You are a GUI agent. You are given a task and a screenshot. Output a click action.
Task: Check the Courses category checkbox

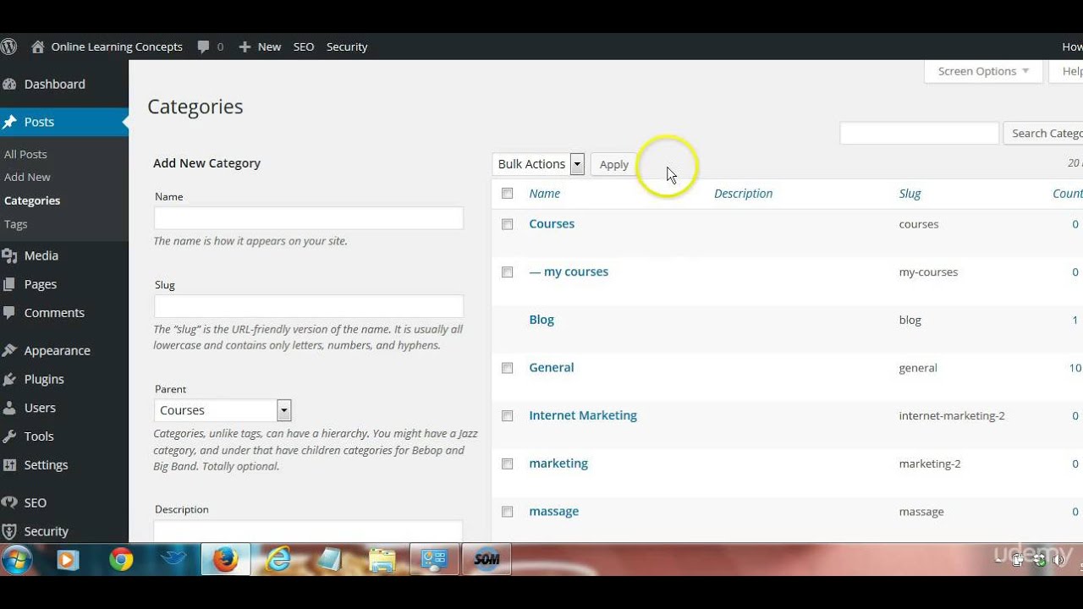click(508, 224)
